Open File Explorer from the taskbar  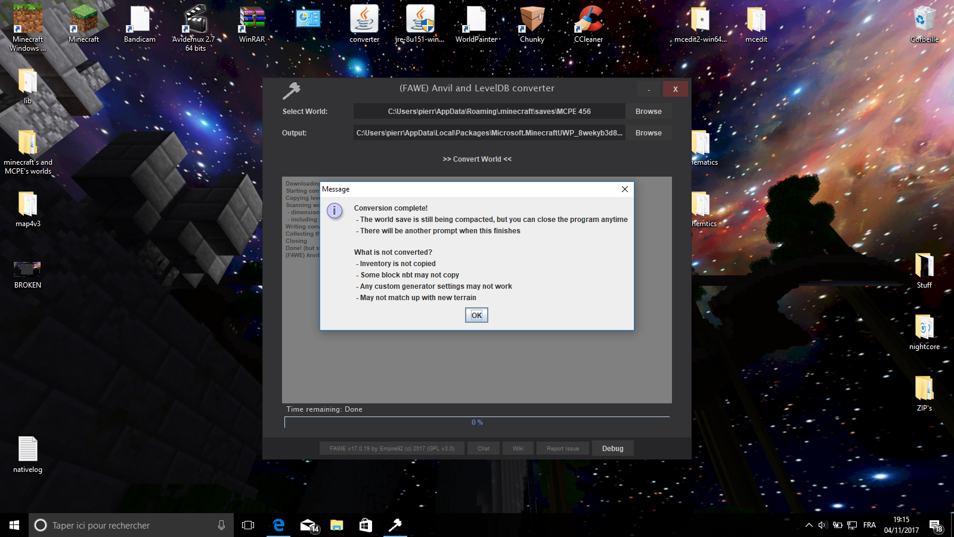(337, 525)
